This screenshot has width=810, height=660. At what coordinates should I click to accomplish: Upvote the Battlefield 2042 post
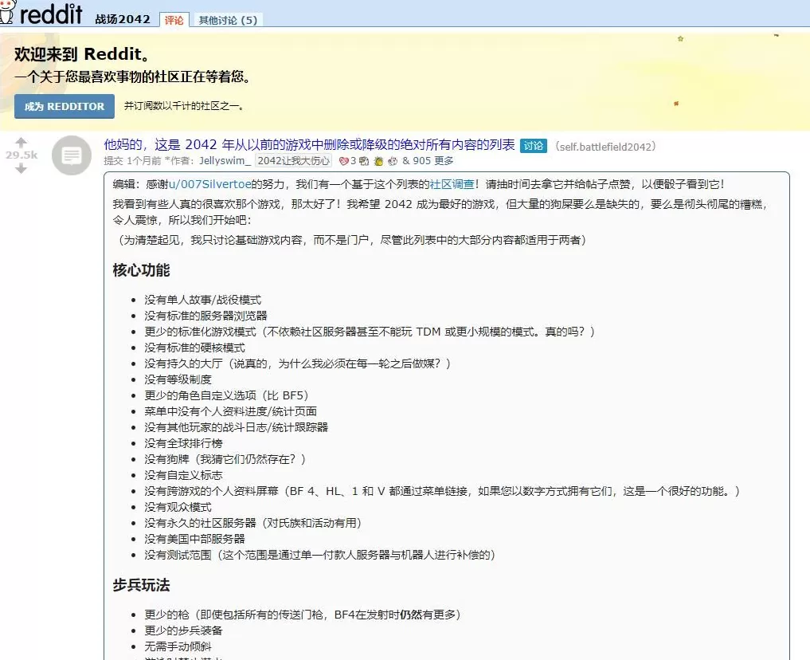pos(22,142)
